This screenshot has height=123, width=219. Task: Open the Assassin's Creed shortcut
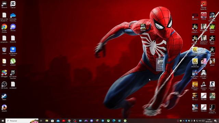[x=204, y=86]
